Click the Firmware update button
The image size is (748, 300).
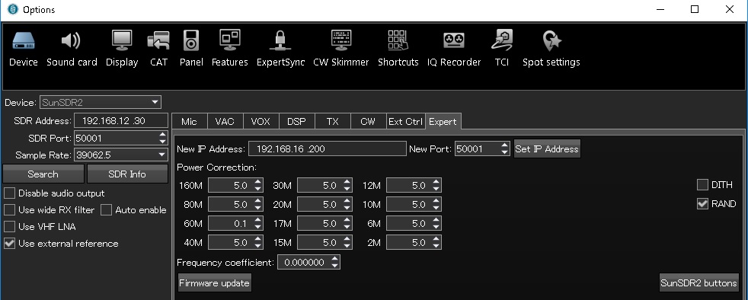coord(214,282)
